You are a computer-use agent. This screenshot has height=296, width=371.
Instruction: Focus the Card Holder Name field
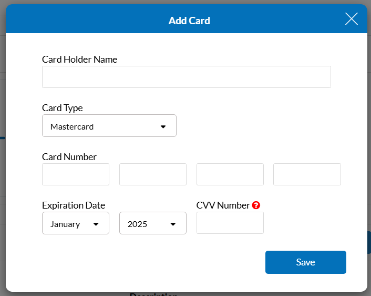(187, 77)
